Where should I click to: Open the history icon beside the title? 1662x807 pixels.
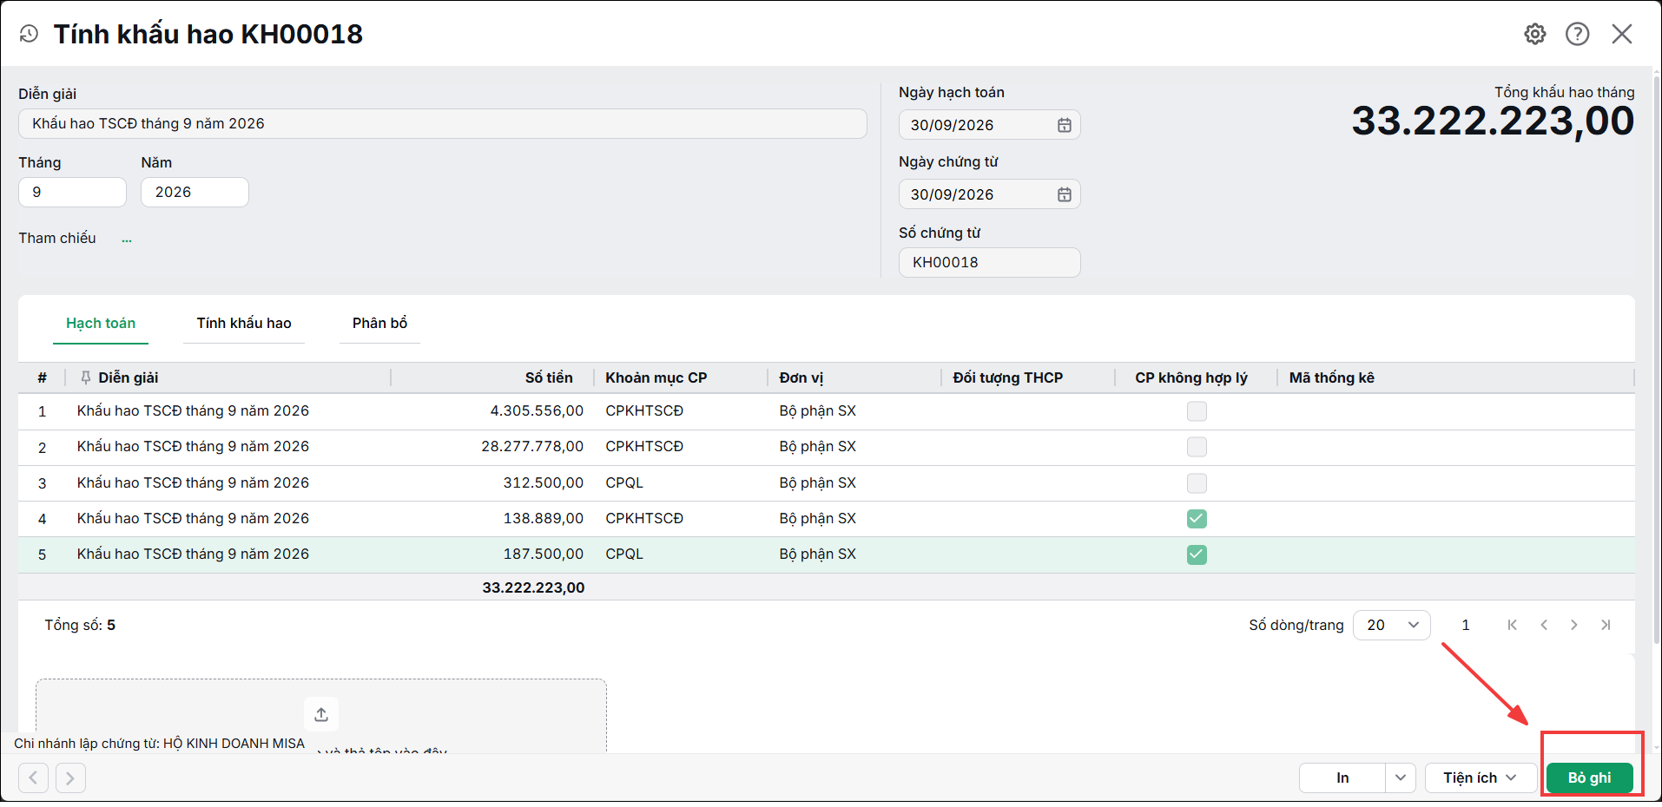click(29, 34)
